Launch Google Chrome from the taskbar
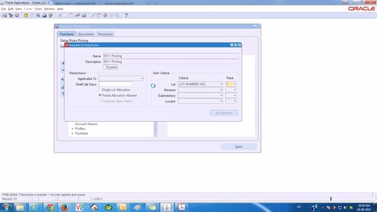Viewport: 377px width, 212px height. (x=50, y=207)
